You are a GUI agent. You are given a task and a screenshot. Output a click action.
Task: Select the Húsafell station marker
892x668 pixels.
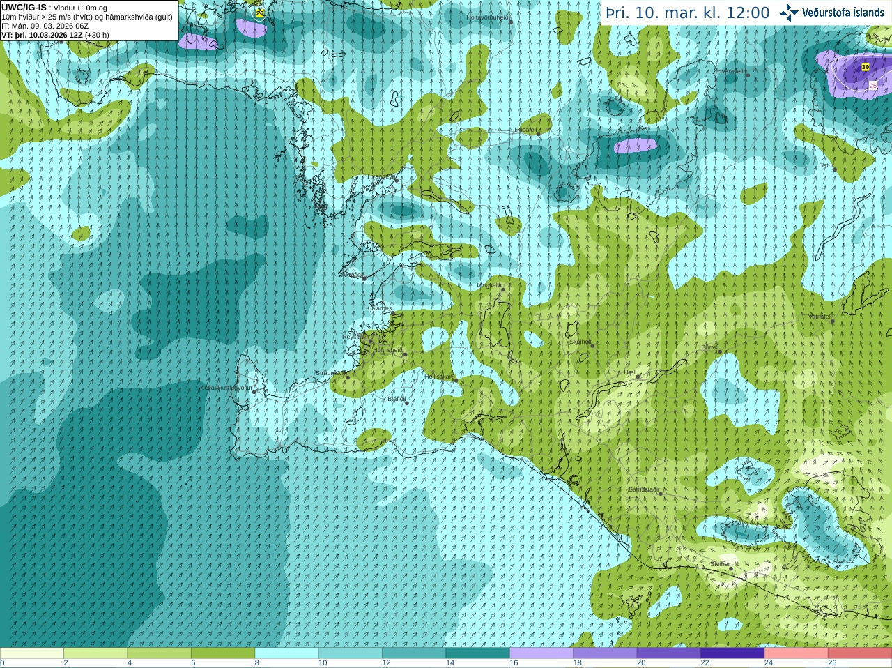click(539, 133)
